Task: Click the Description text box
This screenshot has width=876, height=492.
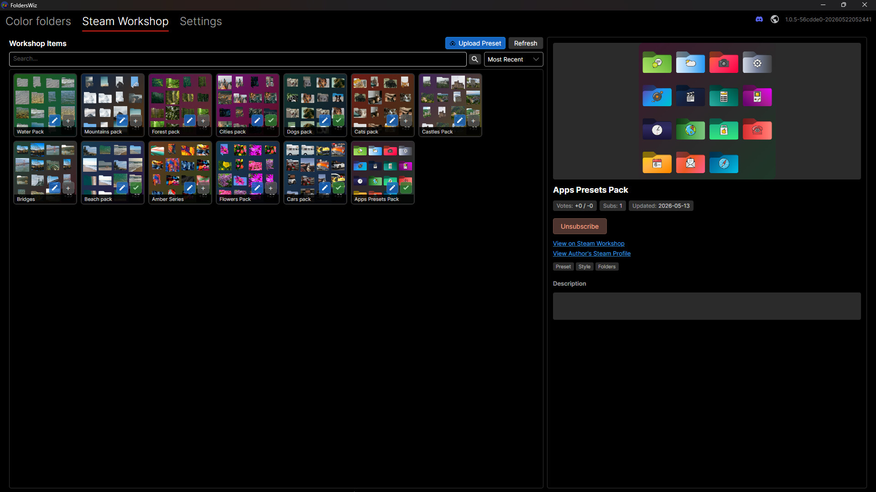Action: click(707, 306)
